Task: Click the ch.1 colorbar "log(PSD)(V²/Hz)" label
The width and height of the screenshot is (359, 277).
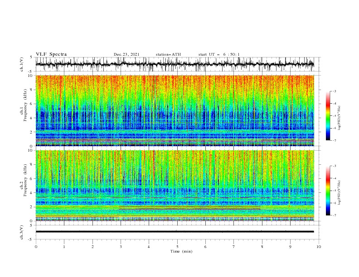Action: (x=339, y=118)
